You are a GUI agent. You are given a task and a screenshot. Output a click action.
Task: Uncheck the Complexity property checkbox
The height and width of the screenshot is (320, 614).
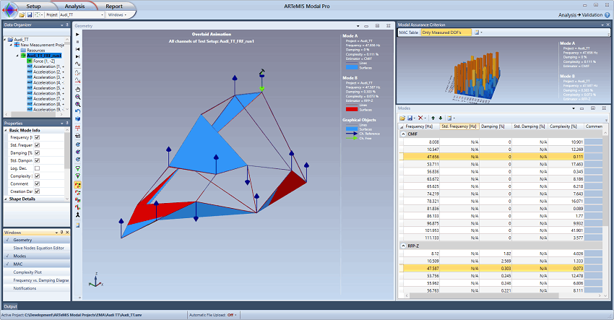point(37,176)
